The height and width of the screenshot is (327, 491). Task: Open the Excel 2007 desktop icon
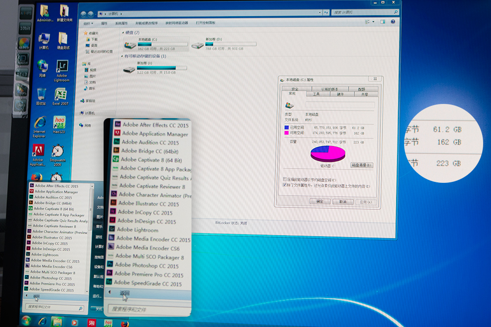(60, 94)
